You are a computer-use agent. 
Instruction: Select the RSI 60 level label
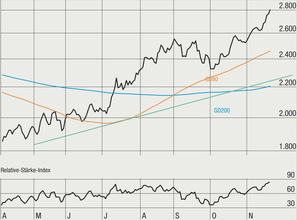coord(290,189)
